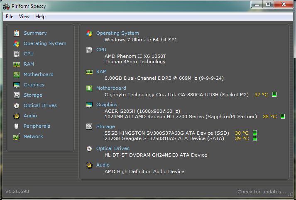Viewport: 296px width, 200px height.
Task: Select Operating System in the sidebar list
Action: tap(45, 43)
